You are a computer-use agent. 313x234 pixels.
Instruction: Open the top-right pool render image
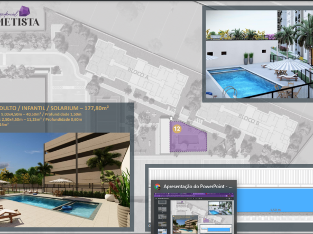point(259,54)
